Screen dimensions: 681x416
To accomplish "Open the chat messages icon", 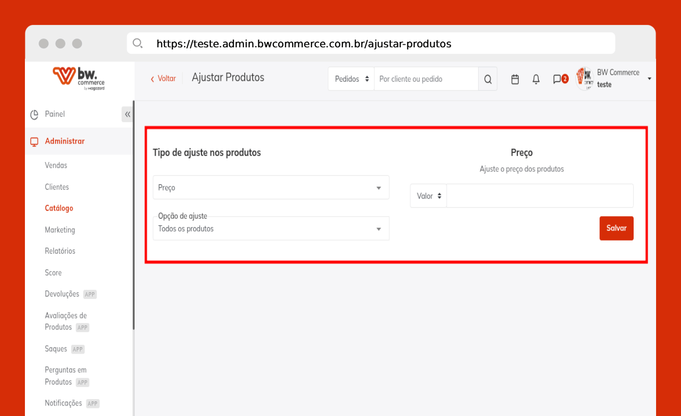I will [x=557, y=79].
